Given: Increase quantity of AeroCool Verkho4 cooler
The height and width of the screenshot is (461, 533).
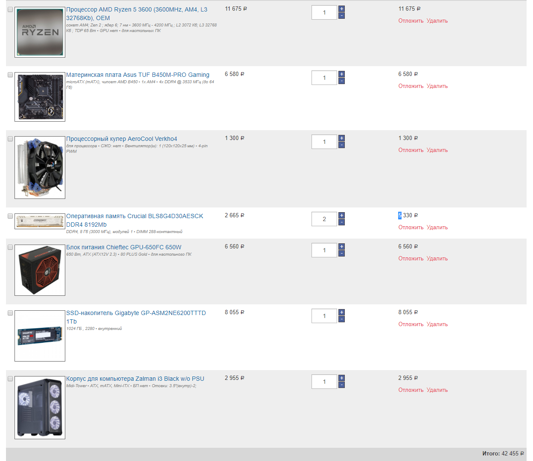Looking at the screenshot, I should tap(341, 138).
